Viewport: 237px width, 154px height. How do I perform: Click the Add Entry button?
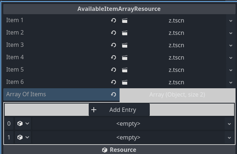tap(119, 110)
